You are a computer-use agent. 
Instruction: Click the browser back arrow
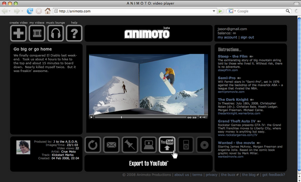(5, 11)
